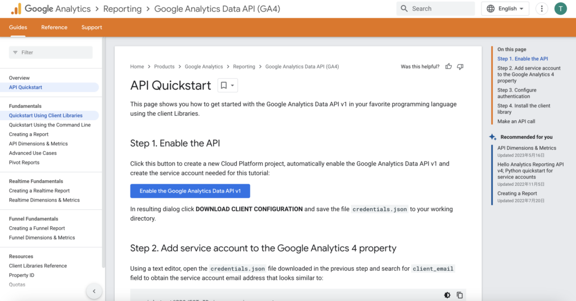Toggle dark theme on the code block
Viewport: 576px width, 301px height.
click(447, 295)
